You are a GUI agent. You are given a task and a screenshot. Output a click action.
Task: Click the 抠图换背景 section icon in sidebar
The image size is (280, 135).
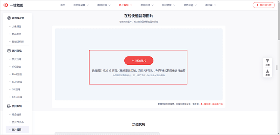pyautogui.click(x=9, y=18)
